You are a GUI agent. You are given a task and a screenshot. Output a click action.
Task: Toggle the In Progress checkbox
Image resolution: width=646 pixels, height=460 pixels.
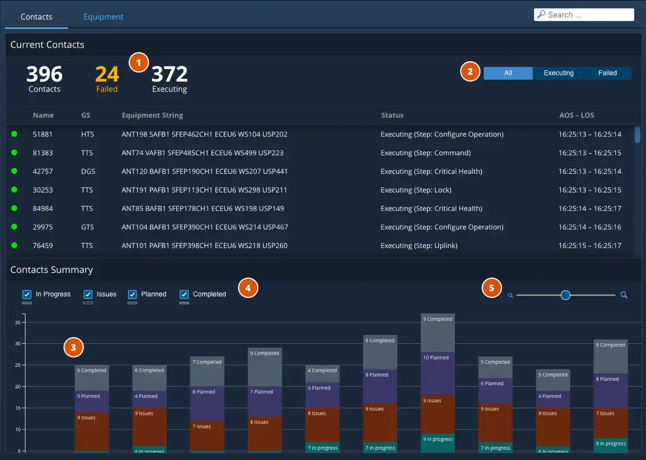pos(27,295)
